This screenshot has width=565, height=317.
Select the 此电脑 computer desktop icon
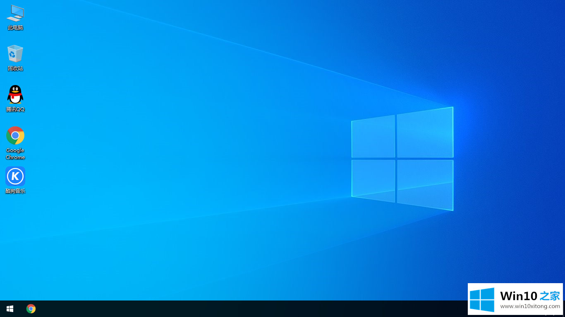15,13
